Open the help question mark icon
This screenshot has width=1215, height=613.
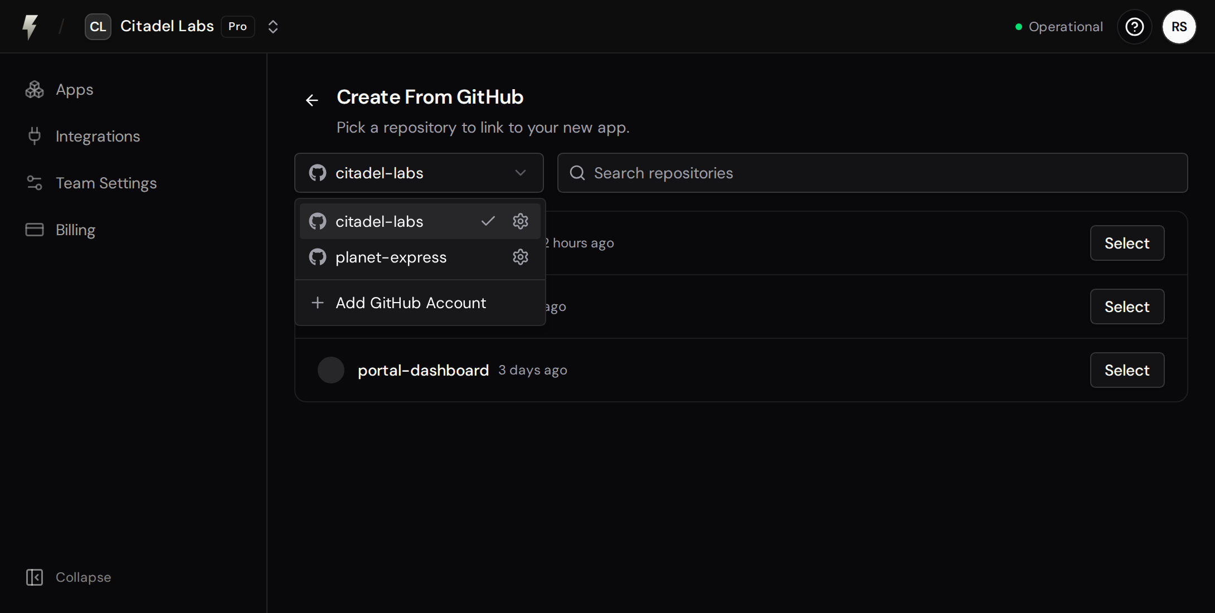1135,27
